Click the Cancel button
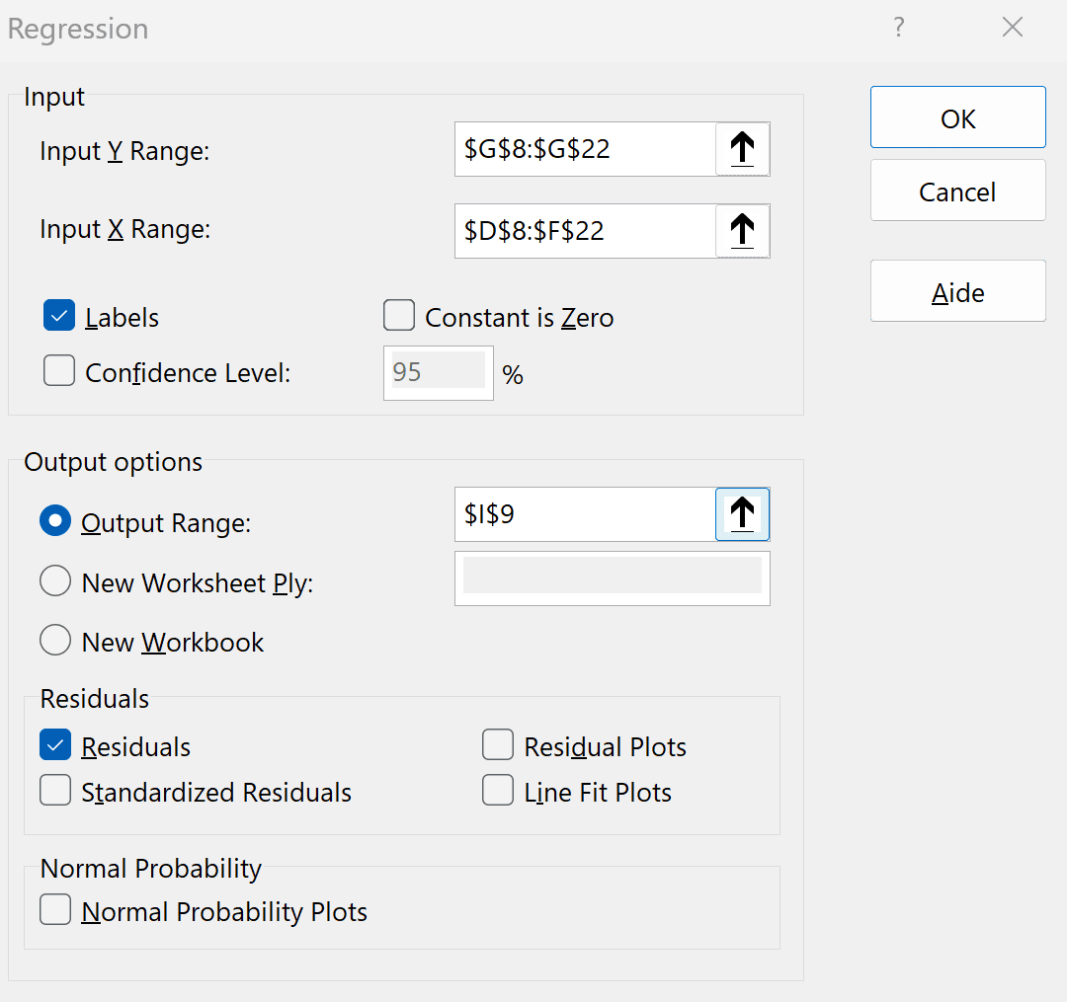Viewport: 1067px width, 1002px height. [x=957, y=192]
